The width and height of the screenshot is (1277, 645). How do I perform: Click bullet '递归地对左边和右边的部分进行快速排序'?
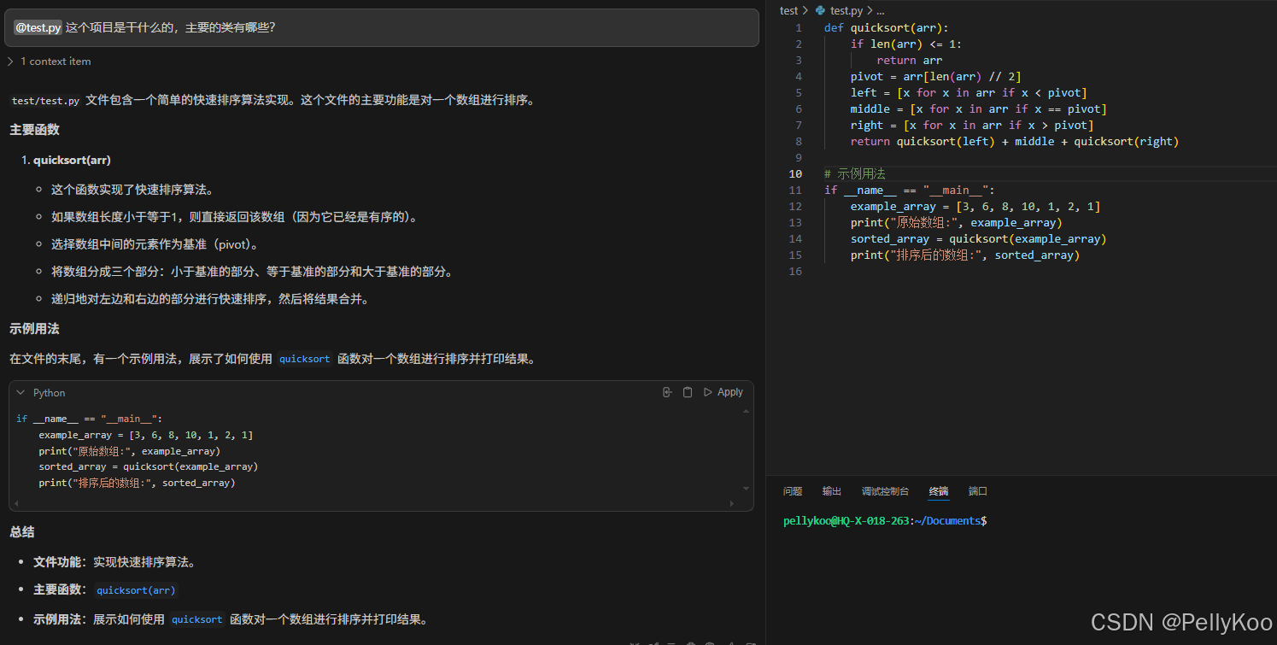point(210,299)
